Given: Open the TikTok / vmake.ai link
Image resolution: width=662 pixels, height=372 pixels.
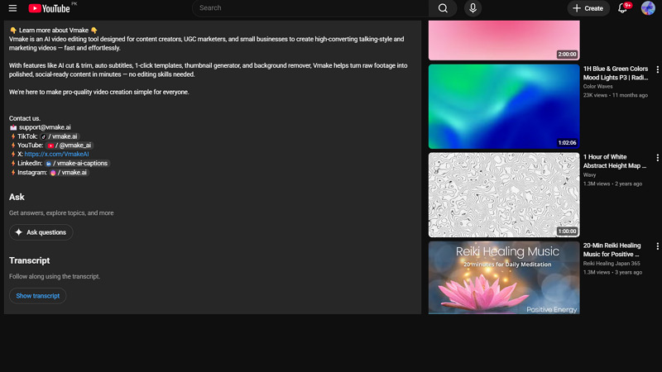Looking at the screenshot, I should (x=60, y=136).
